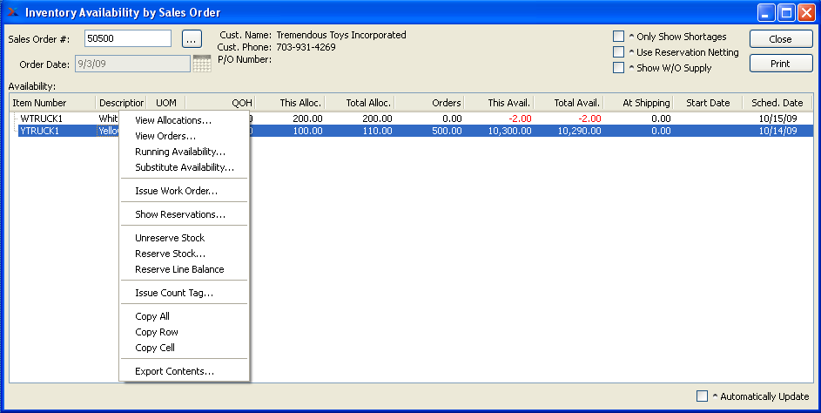
Task: Choose Export Contents menu option
Action: tap(175, 371)
